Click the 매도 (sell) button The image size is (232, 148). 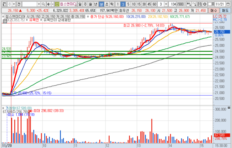[225, 10]
